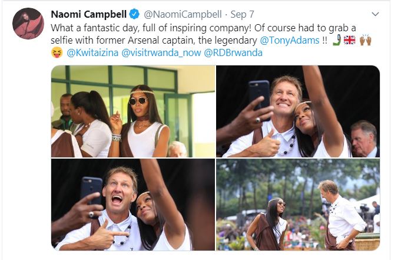
Task: Open photo of woman wearing sunglasses indoors
Action: point(132,111)
